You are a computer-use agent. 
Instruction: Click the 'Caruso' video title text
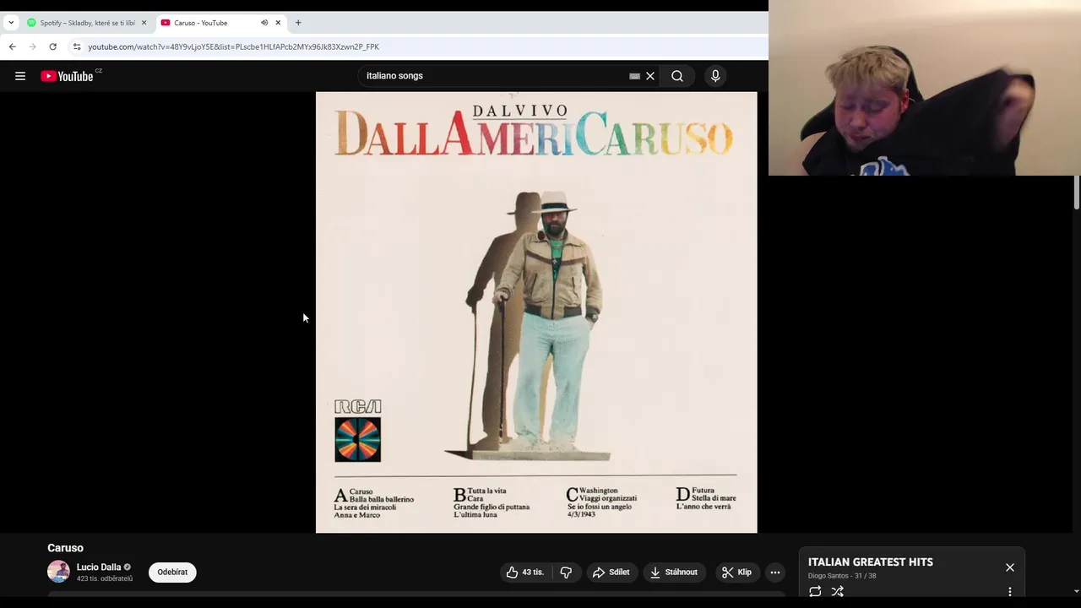[65, 548]
